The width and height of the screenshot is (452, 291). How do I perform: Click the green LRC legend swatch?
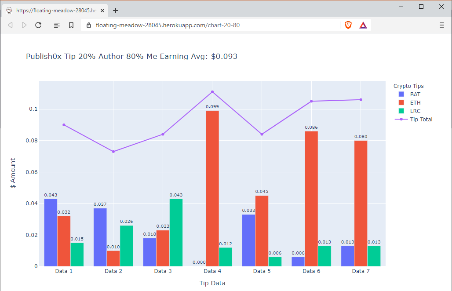coord(401,111)
